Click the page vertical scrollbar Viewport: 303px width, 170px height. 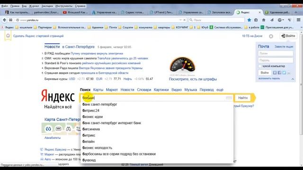301,84
